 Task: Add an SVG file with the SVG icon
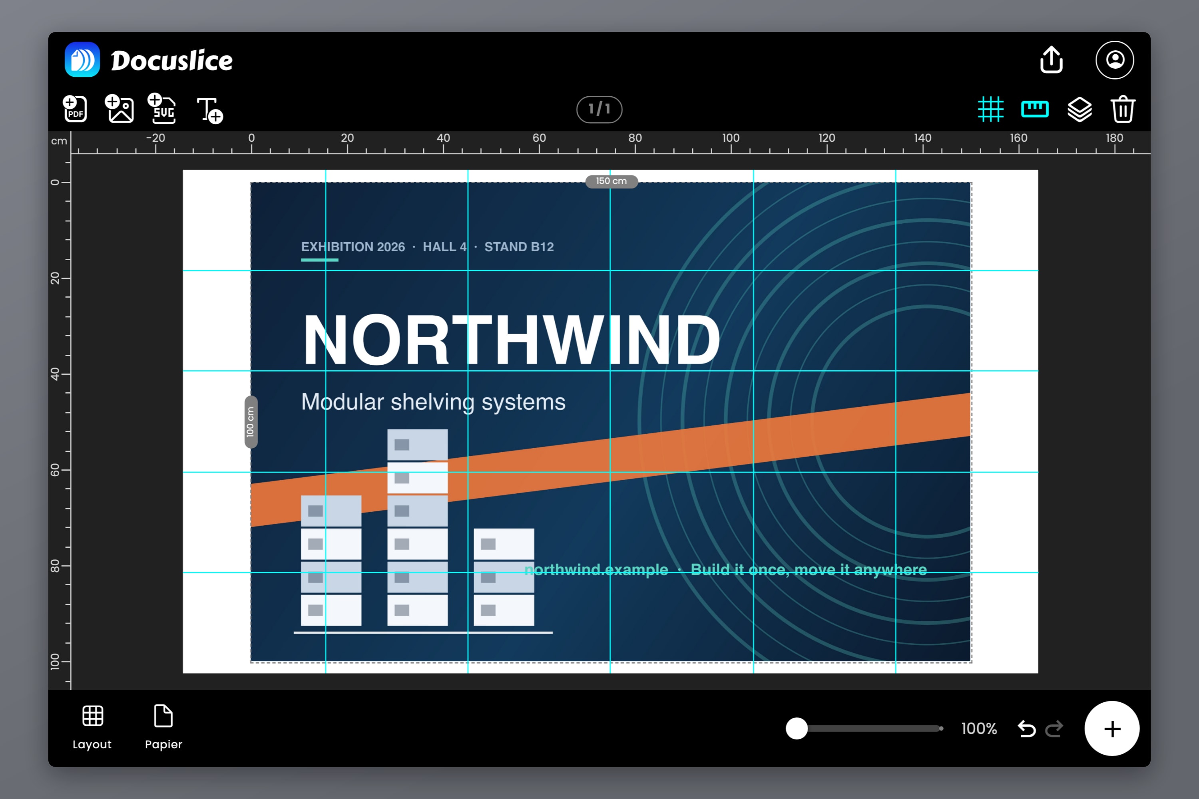(x=162, y=109)
